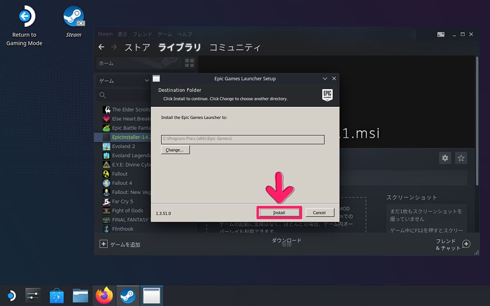Open the setup window chevron menu
The image size is (490, 306).
325,78
